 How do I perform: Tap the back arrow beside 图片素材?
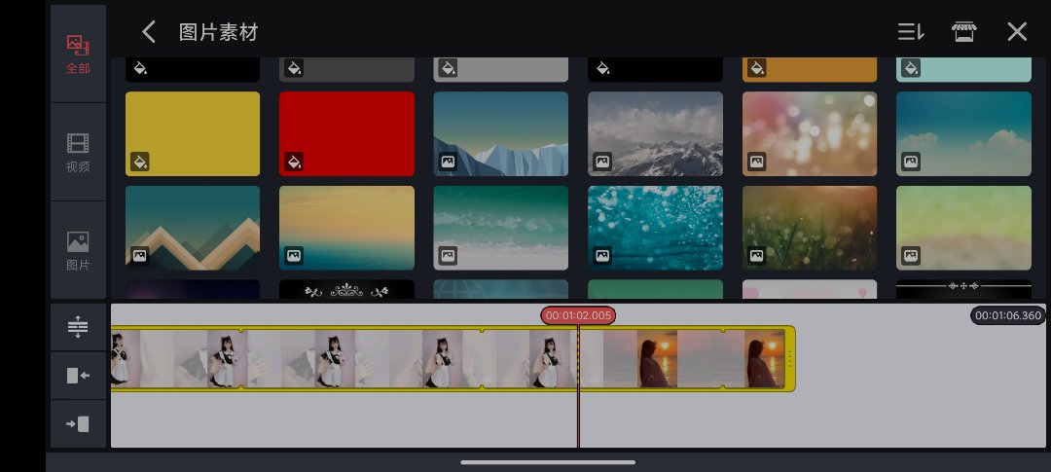click(x=149, y=32)
